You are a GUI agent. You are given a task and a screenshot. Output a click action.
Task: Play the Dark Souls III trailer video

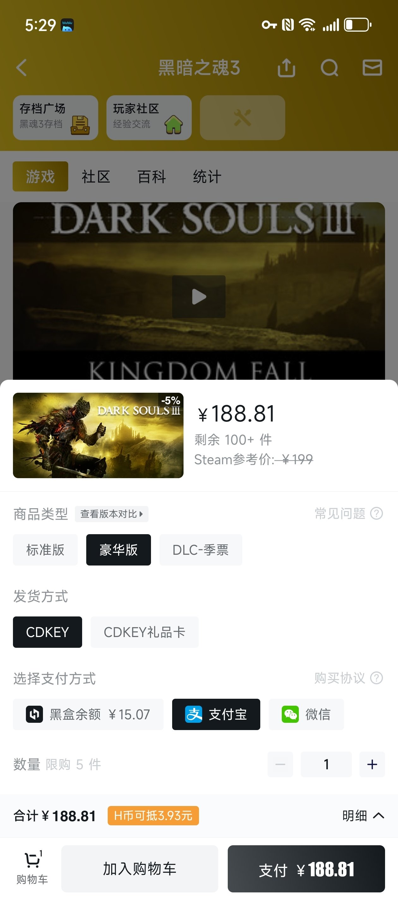coord(199,297)
